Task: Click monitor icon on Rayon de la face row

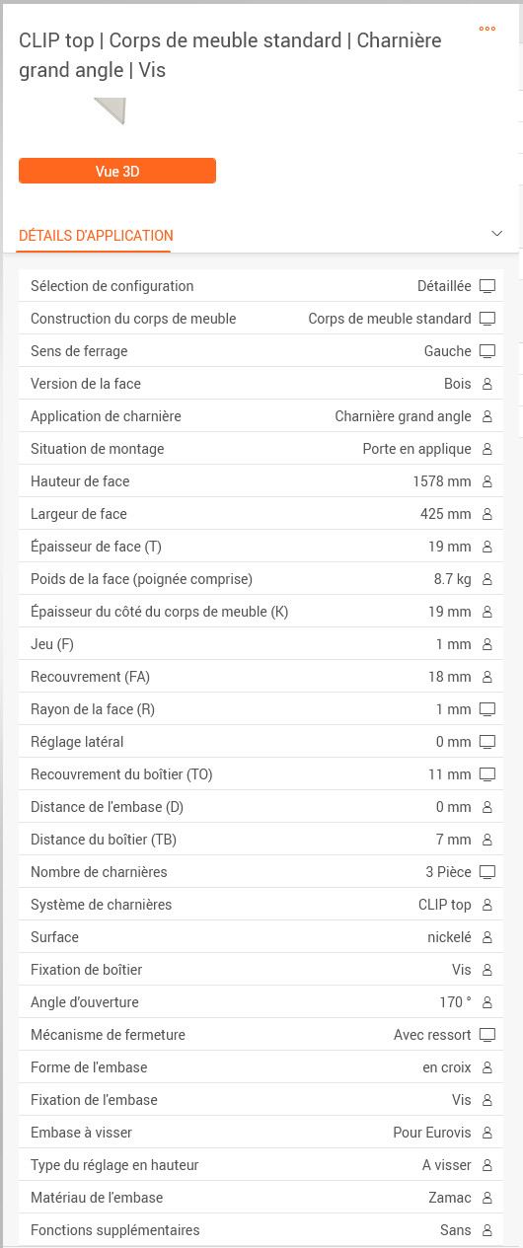Action: pyautogui.click(x=486, y=709)
